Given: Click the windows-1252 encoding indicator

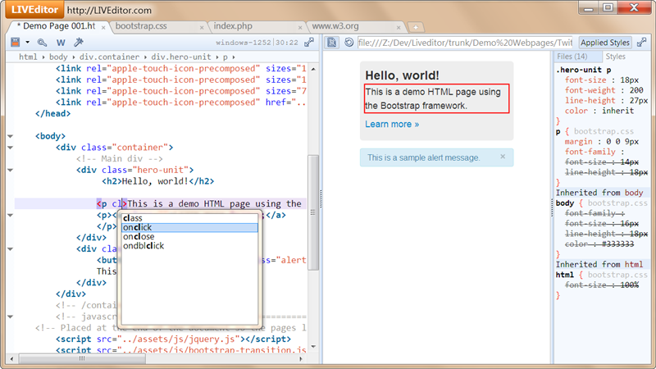Looking at the screenshot, I should pos(244,43).
